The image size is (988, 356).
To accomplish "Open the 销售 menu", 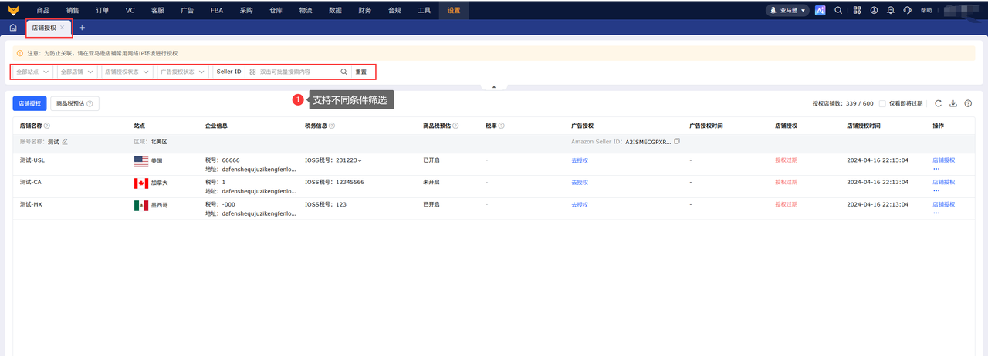I will [73, 10].
